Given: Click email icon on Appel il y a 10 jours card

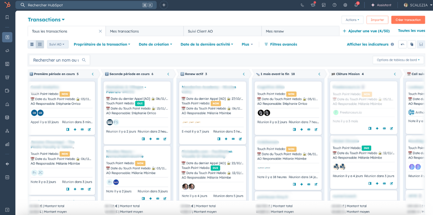Looking at the screenshot, I should (x=82, y=129).
